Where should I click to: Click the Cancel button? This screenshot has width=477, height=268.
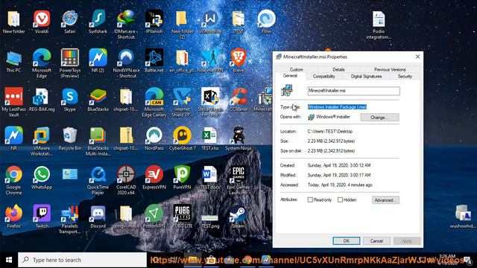(x=376, y=240)
